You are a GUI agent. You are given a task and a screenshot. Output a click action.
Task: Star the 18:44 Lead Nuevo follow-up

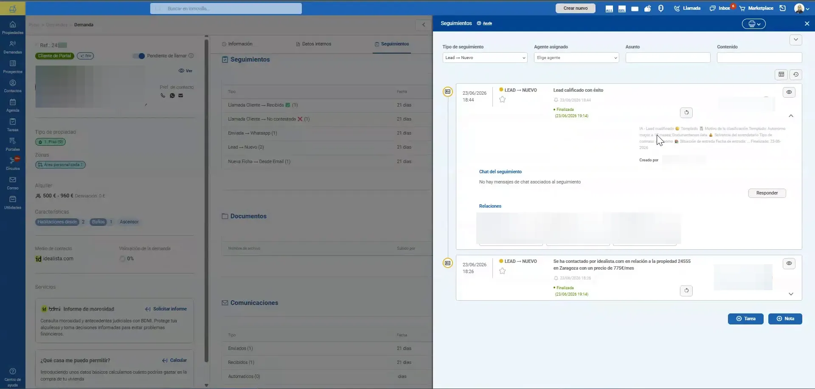503,99
